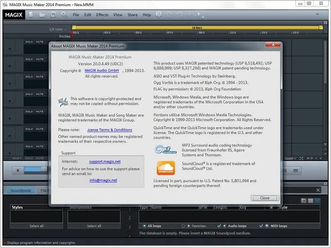
Task: Switch to the Soundpools tab
Action: [21, 191]
